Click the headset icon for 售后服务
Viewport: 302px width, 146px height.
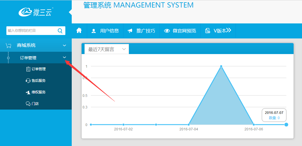(x=28, y=81)
